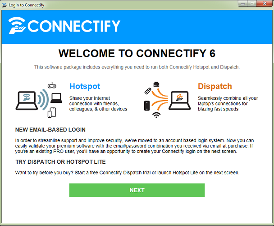The image size is (274, 226).
Task: Click the black smartphone icon near Dispatch
Action: [x=147, y=106]
